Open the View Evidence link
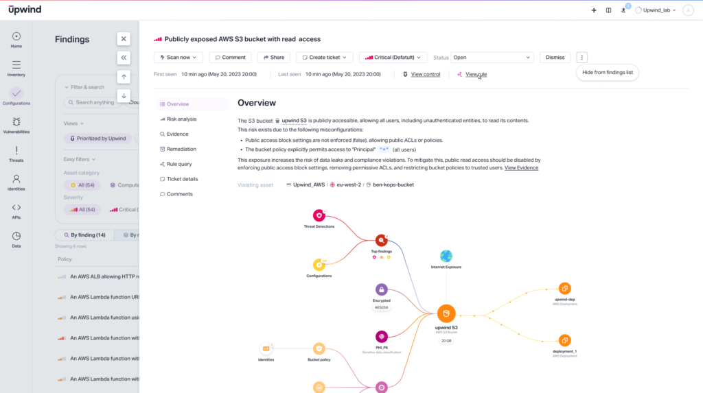Viewport: 703px width, 393px height. [x=521, y=167]
